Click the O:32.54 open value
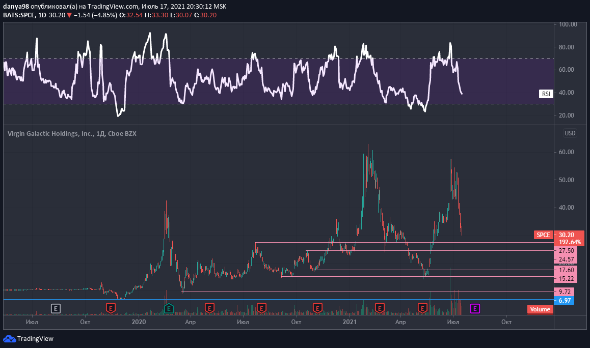590x348 pixels. pos(131,15)
